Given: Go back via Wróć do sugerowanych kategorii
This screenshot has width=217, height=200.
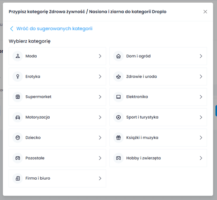Looking at the screenshot, I should tap(54, 28).
